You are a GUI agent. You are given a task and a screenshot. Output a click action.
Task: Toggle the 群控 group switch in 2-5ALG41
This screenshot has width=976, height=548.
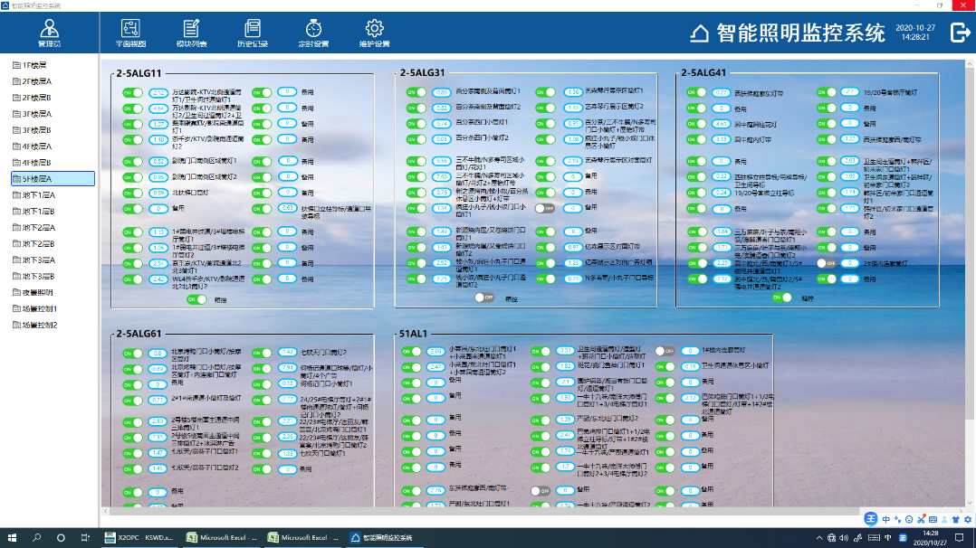click(782, 298)
